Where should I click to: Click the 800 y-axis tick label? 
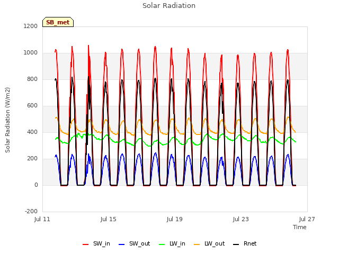click(32, 79)
